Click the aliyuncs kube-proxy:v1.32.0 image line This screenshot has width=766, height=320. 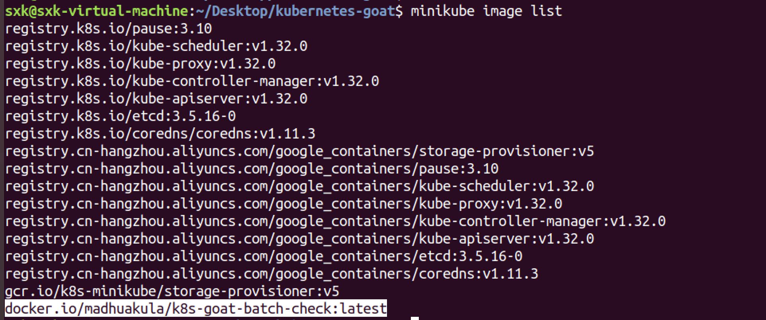pyautogui.click(x=283, y=204)
